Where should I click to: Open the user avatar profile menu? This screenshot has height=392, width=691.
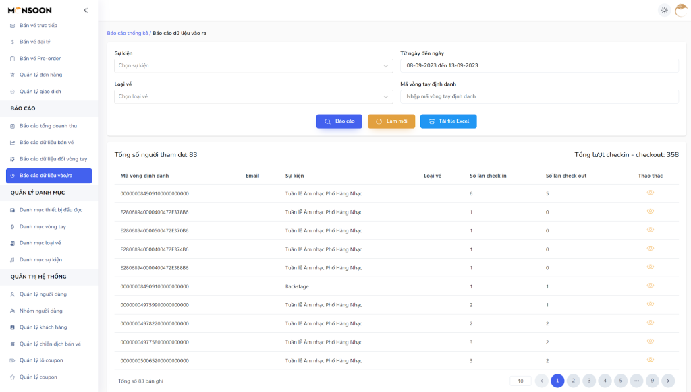click(x=681, y=10)
